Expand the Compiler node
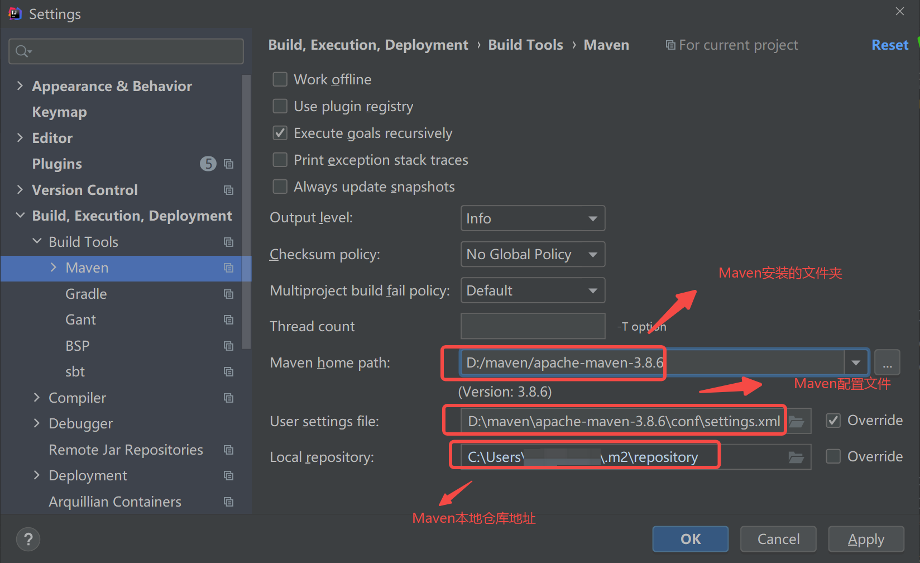The image size is (920, 563). point(37,397)
